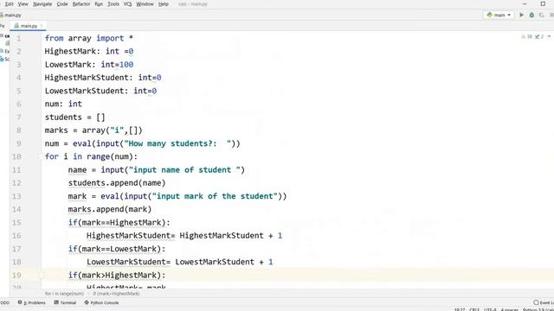Place cursor on 'students = []' line
This screenshot has width=554, height=311.
click(75, 117)
